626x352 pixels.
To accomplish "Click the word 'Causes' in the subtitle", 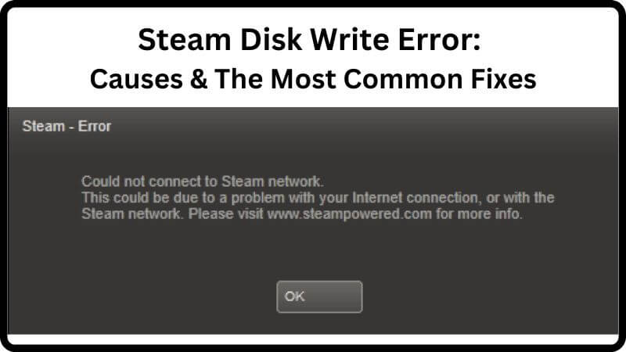I will 136,79.
